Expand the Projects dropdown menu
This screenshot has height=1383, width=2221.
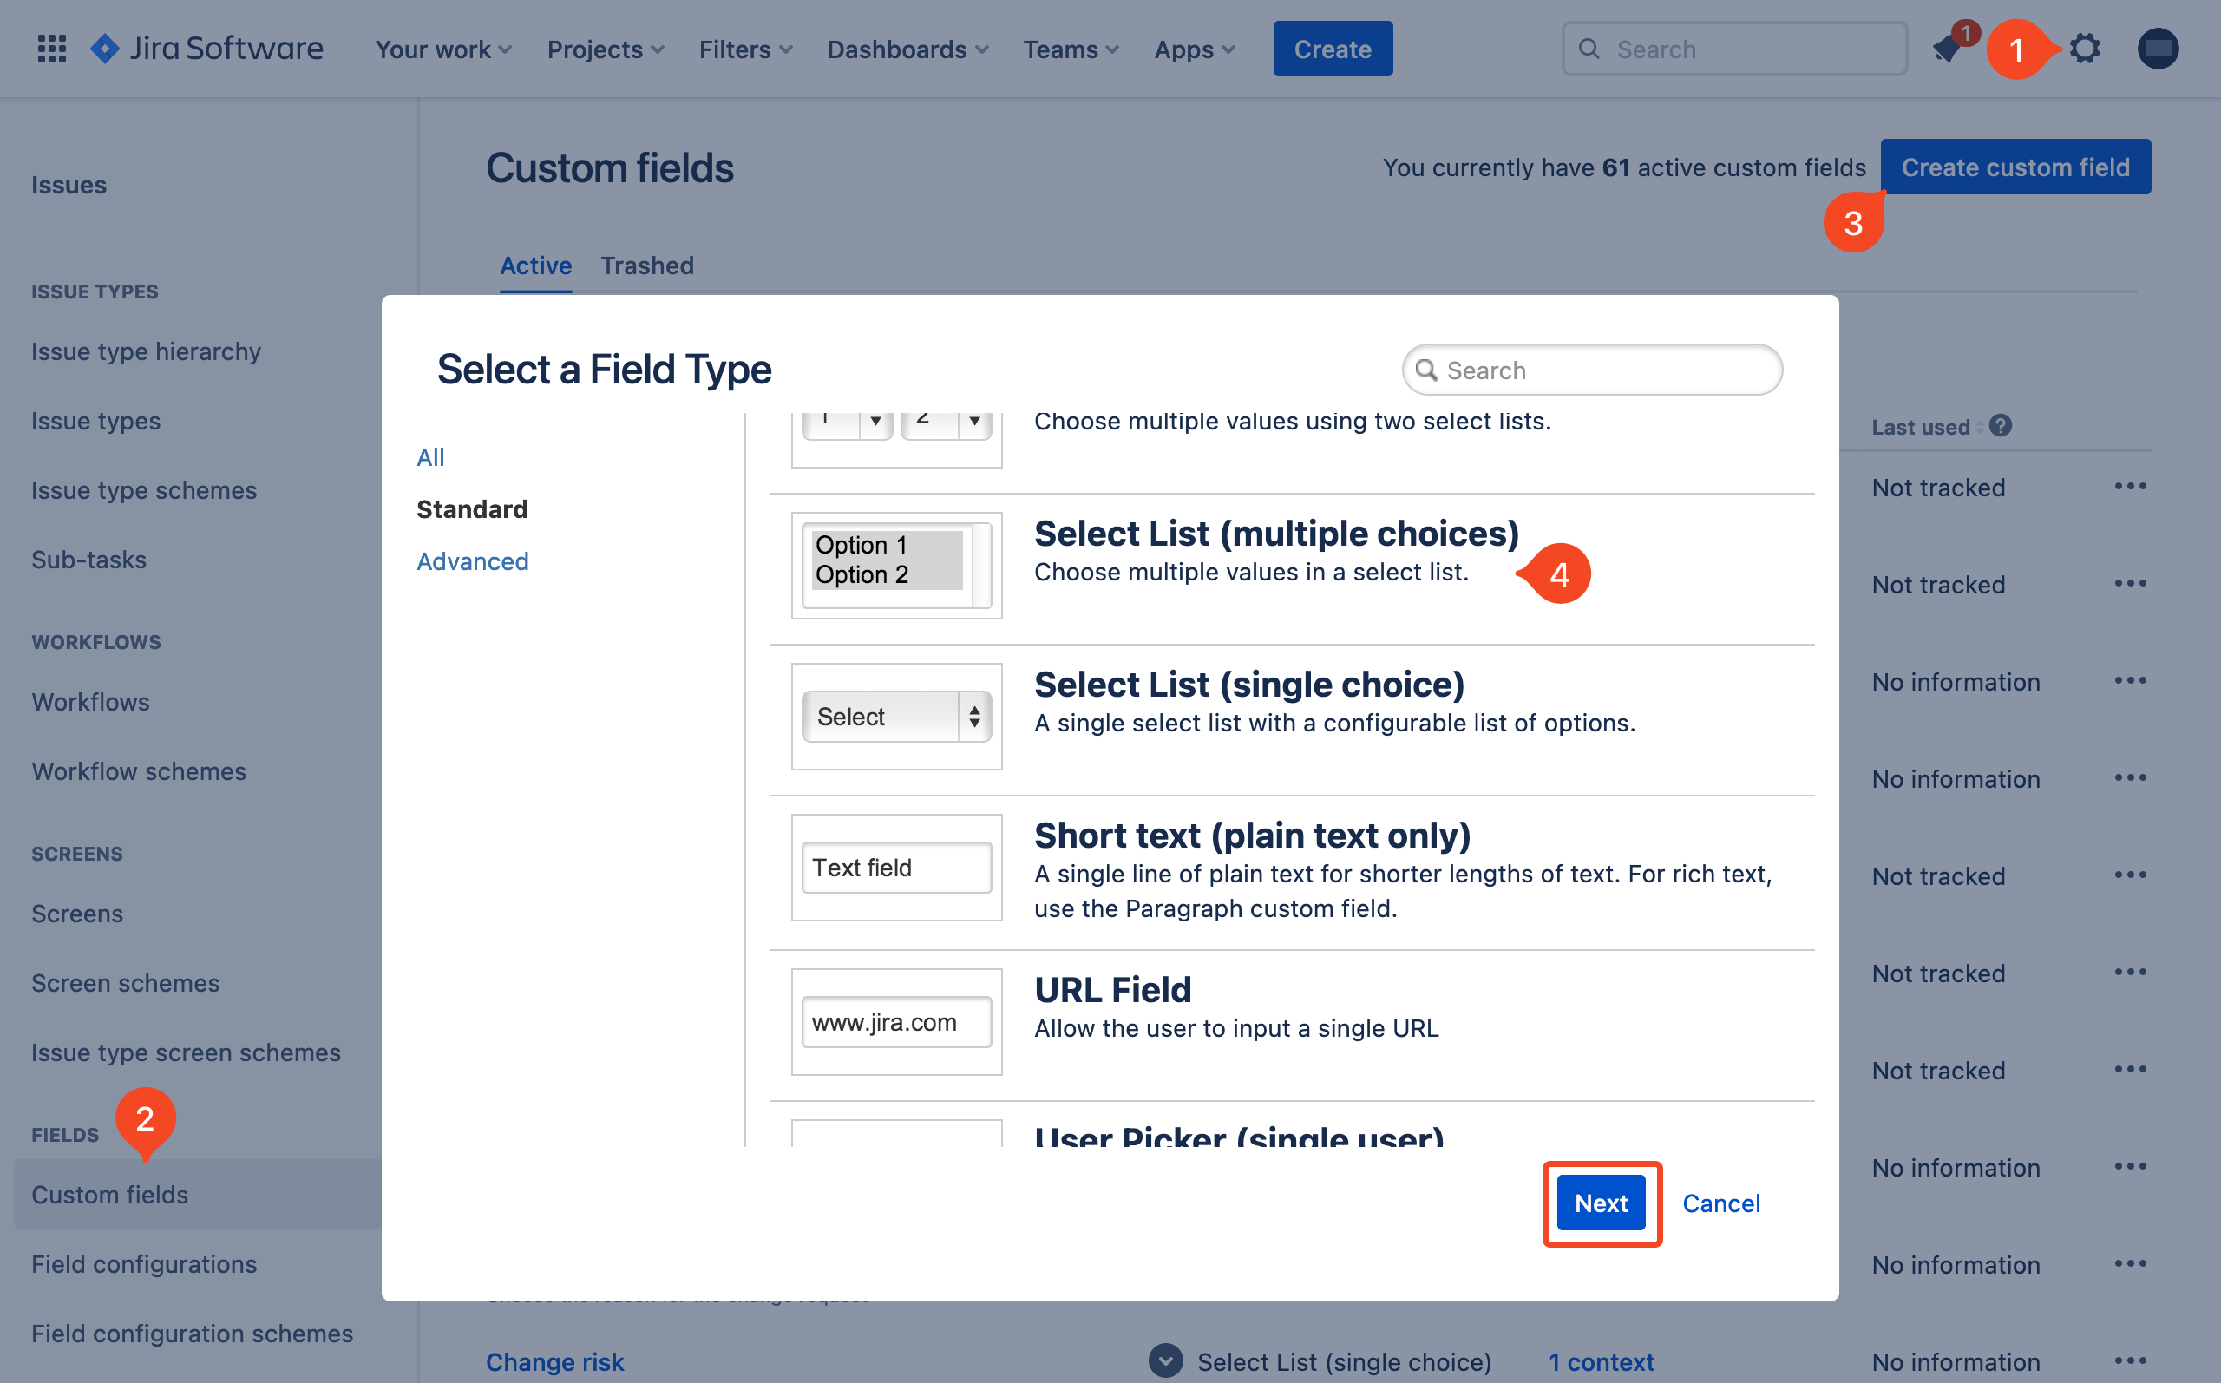606,49
